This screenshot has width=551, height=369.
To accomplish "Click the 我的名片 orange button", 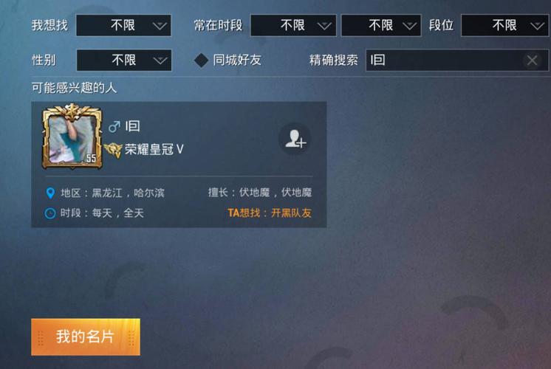I will 86,337.
